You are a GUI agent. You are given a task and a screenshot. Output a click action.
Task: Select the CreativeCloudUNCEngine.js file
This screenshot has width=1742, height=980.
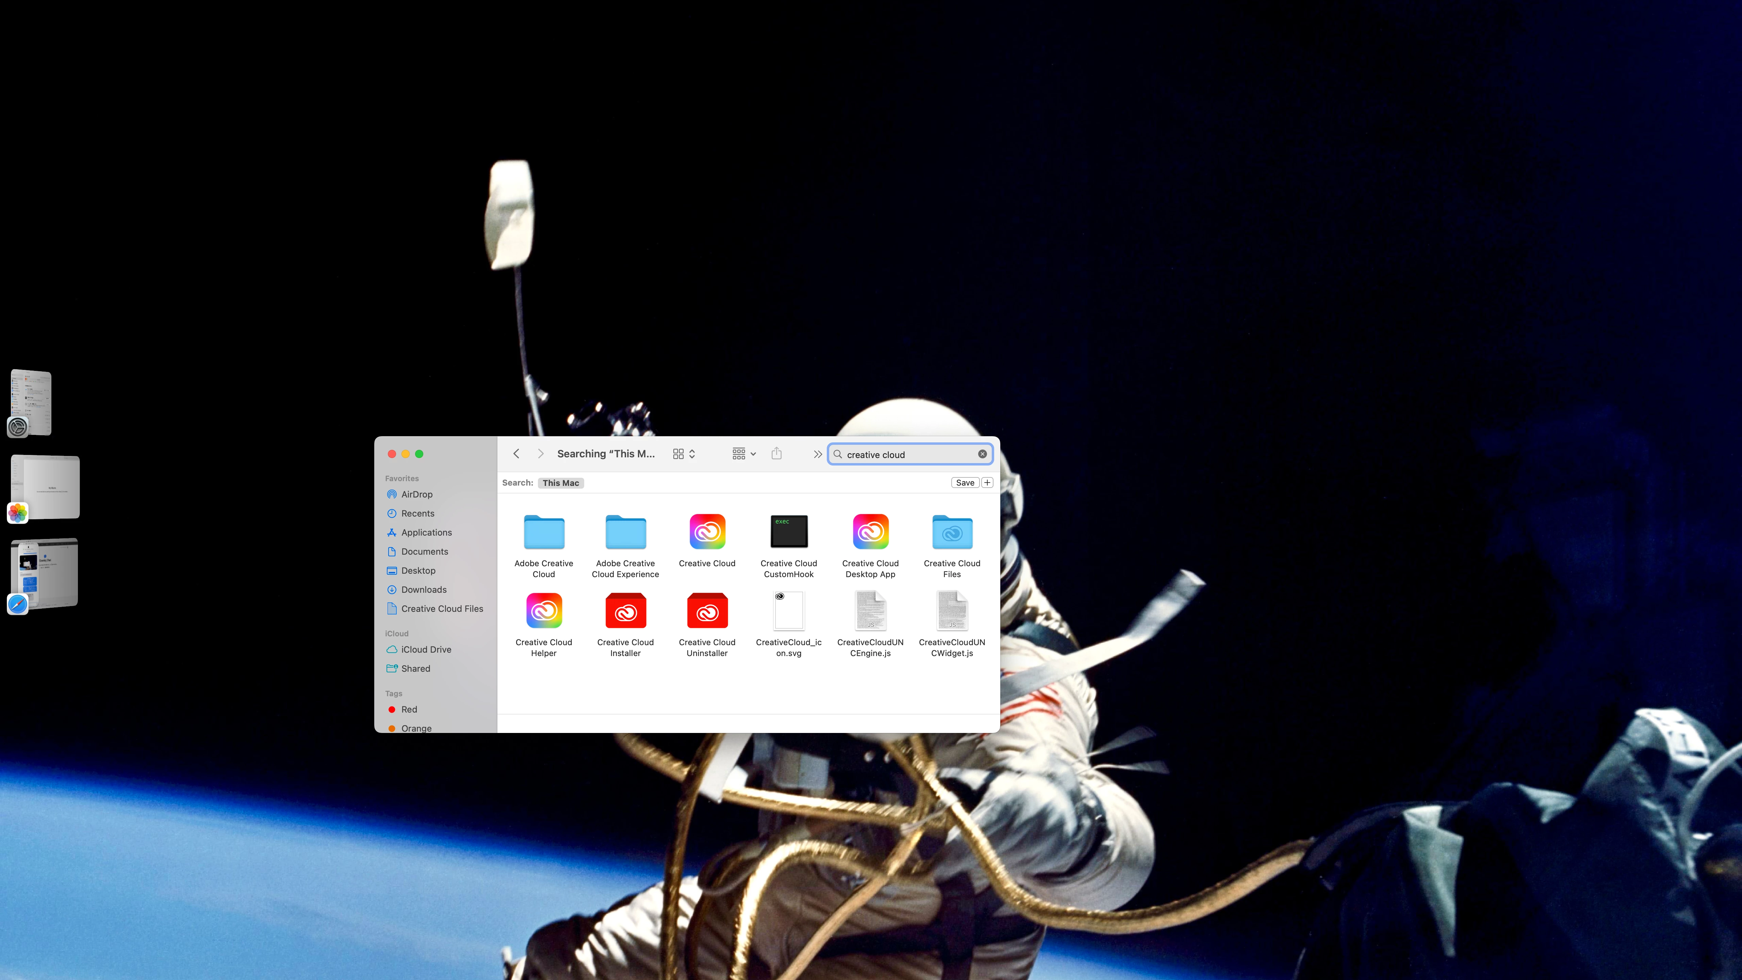coord(870,611)
